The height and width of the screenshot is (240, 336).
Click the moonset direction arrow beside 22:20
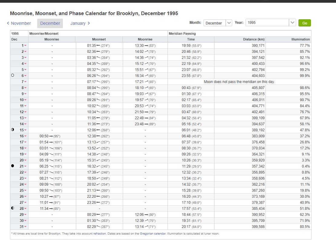pos(98,196)
